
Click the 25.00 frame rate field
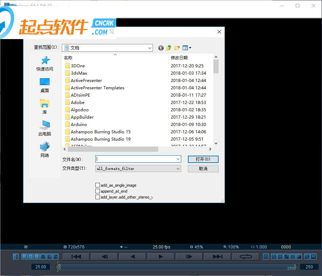[x=41, y=267]
